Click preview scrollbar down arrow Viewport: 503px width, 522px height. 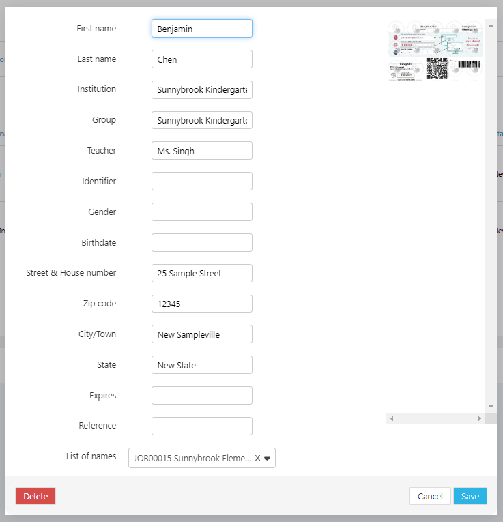pos(491,407)
